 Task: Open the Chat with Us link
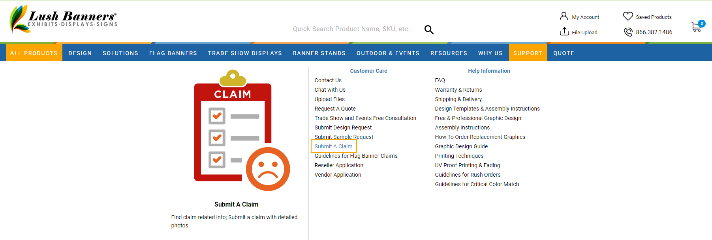tap(330, 90)
